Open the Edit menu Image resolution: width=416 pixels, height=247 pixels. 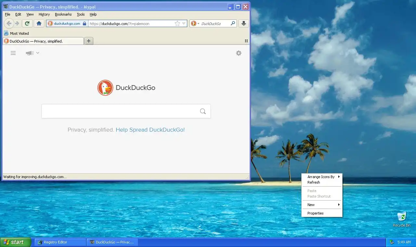18,14
